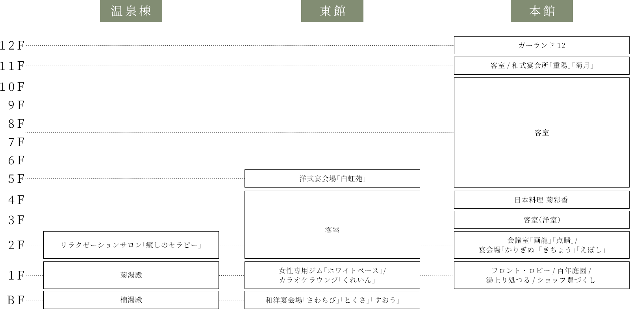Click the 5F floor label

pos(16,179)
